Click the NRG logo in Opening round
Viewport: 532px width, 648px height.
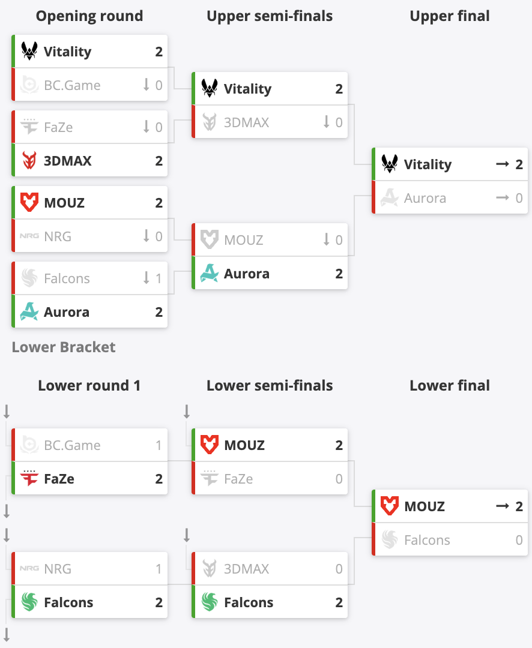coord(29,236)
